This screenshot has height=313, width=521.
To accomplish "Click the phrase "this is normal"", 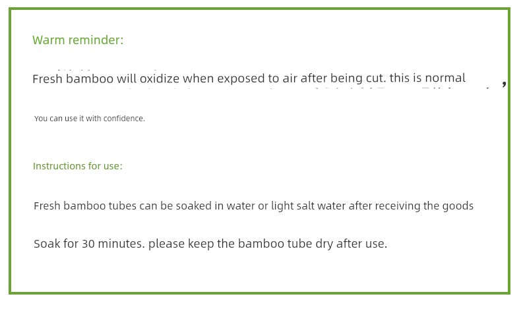I will click(x=427, y=78).
